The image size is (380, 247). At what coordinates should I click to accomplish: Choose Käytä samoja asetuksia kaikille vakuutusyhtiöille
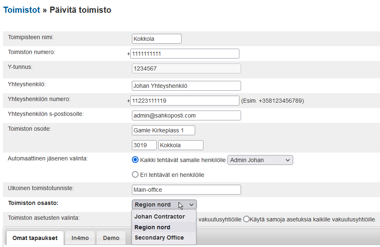[x=247, y=219]
